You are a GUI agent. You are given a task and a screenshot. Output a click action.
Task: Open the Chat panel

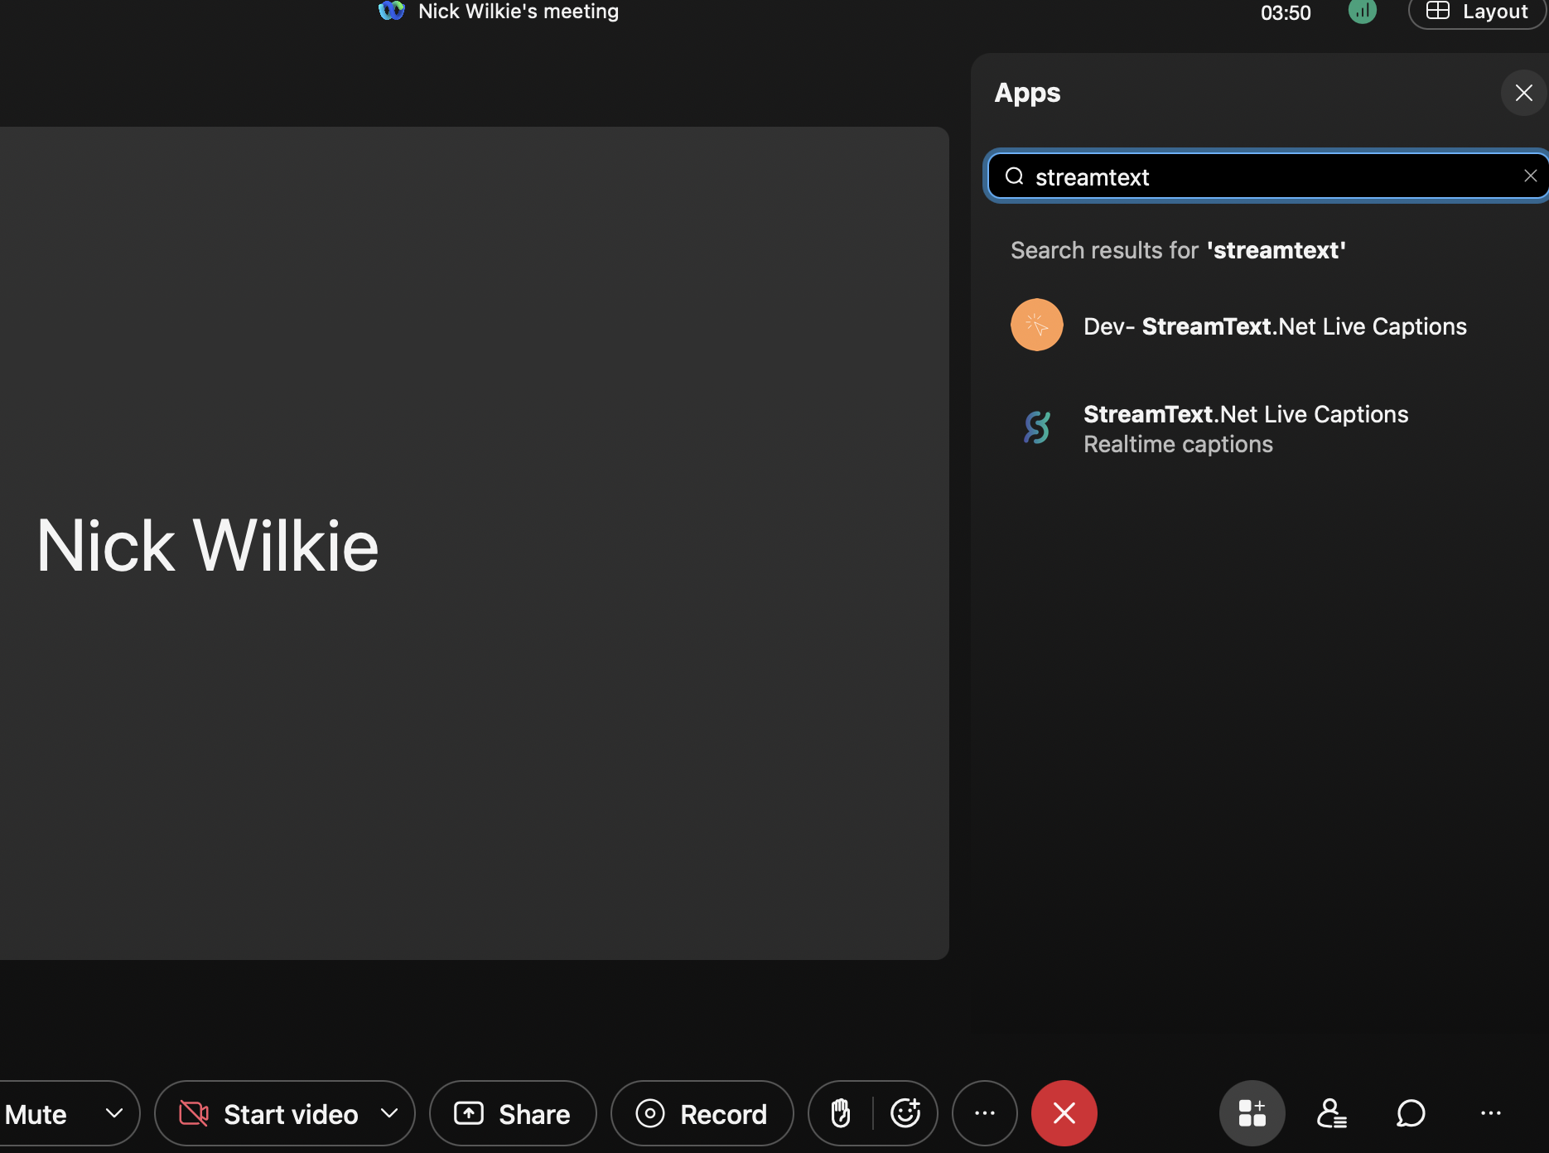pyautogui.click(x=1411, y=1113)
